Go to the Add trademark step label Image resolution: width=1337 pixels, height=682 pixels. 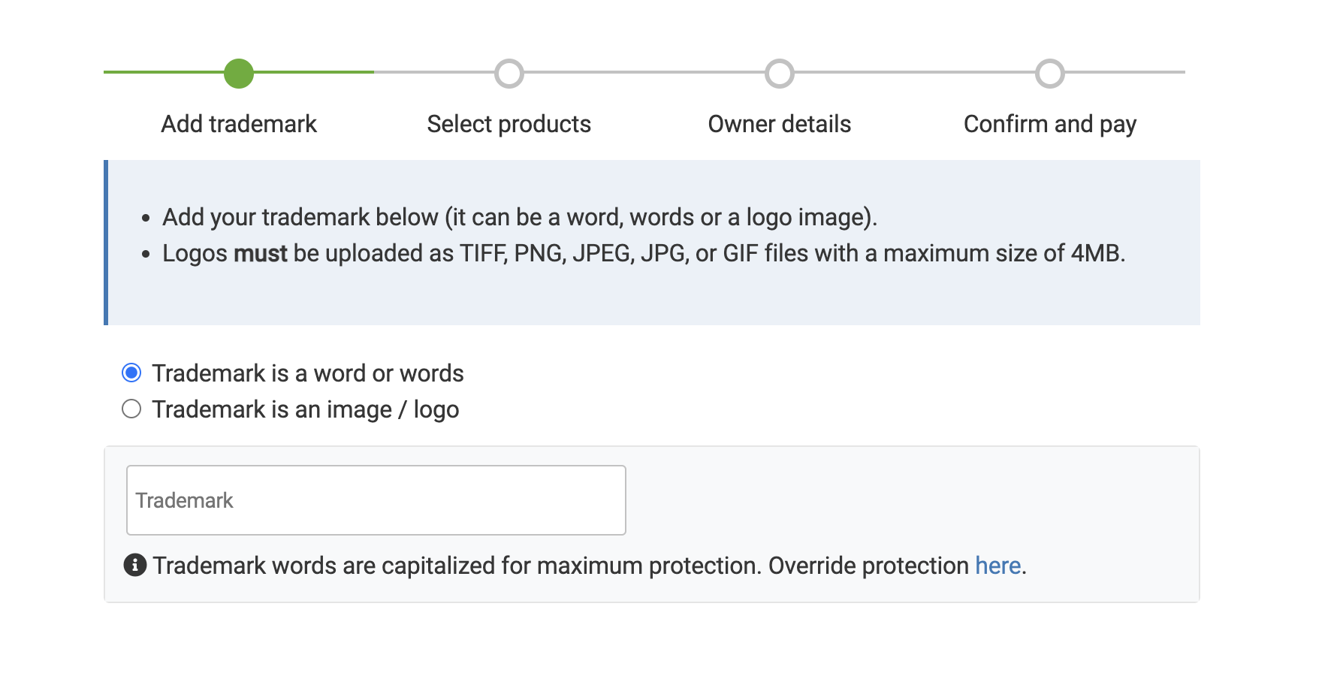[239, 124]
